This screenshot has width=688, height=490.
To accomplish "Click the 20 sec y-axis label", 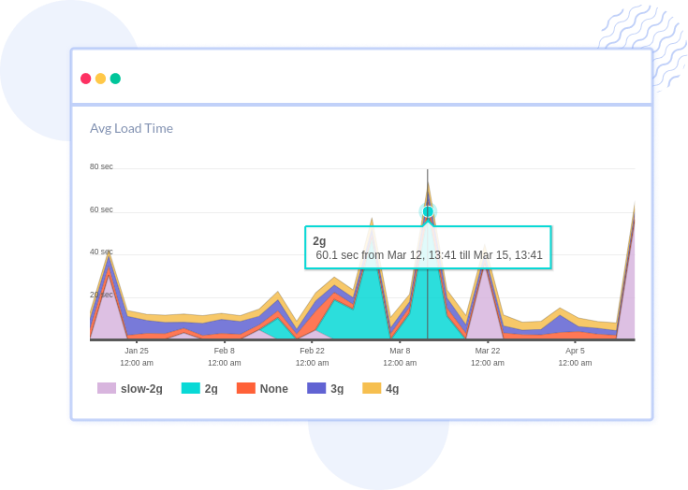I will 101,295.
